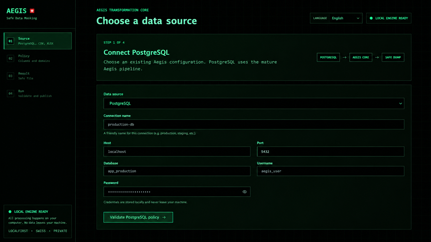Click the 'STEP 1 OF 4' label
The image size is (431, 242).
pos(114,42)
